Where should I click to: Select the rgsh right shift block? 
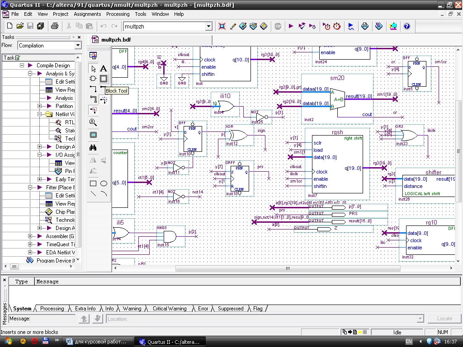pos(337,164)
